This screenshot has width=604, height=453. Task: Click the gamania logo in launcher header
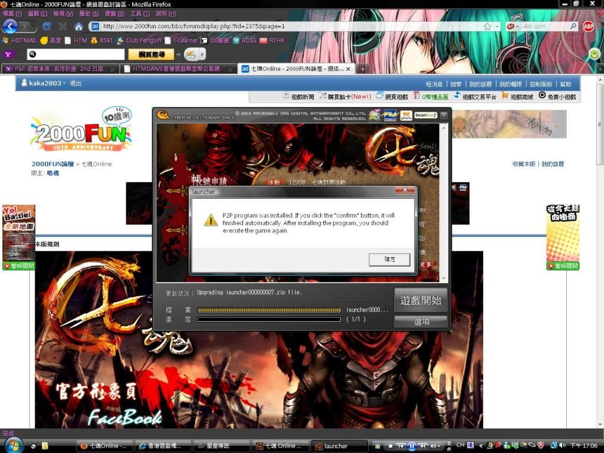[x=406, y=116]
